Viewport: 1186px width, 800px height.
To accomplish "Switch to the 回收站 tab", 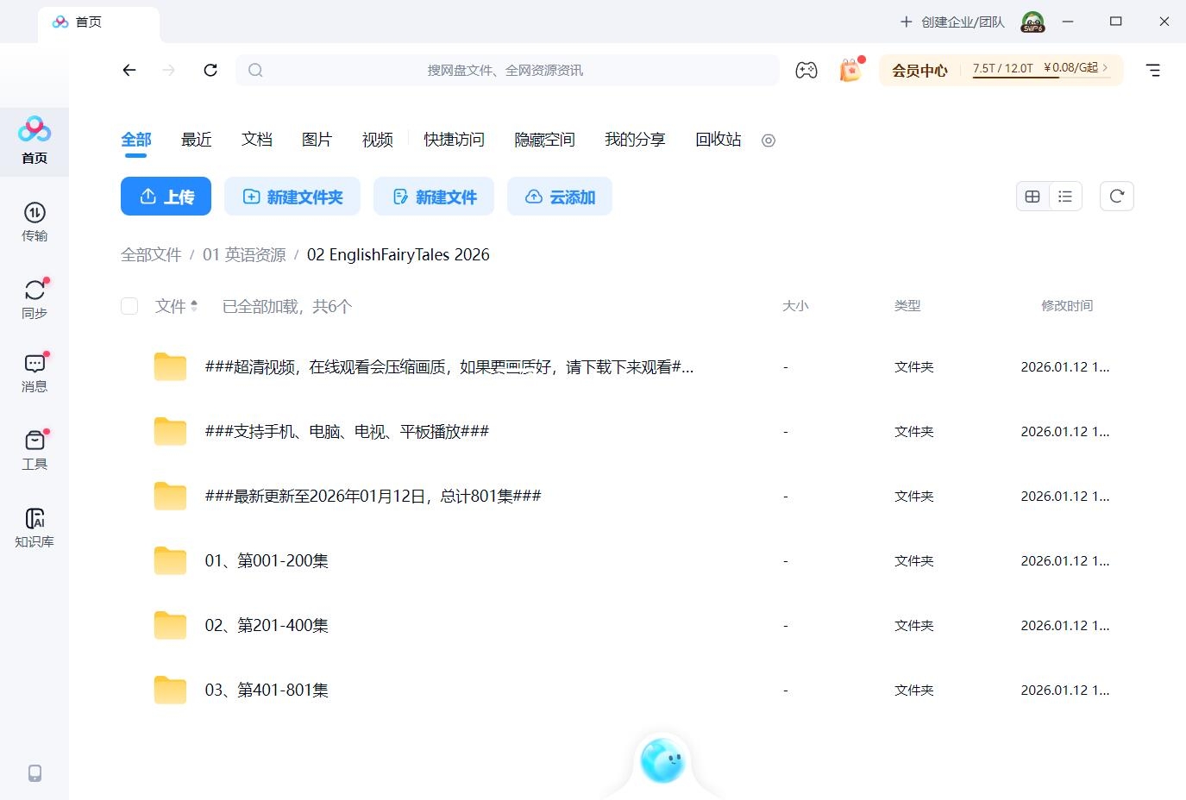I will [x=718, y=140].
